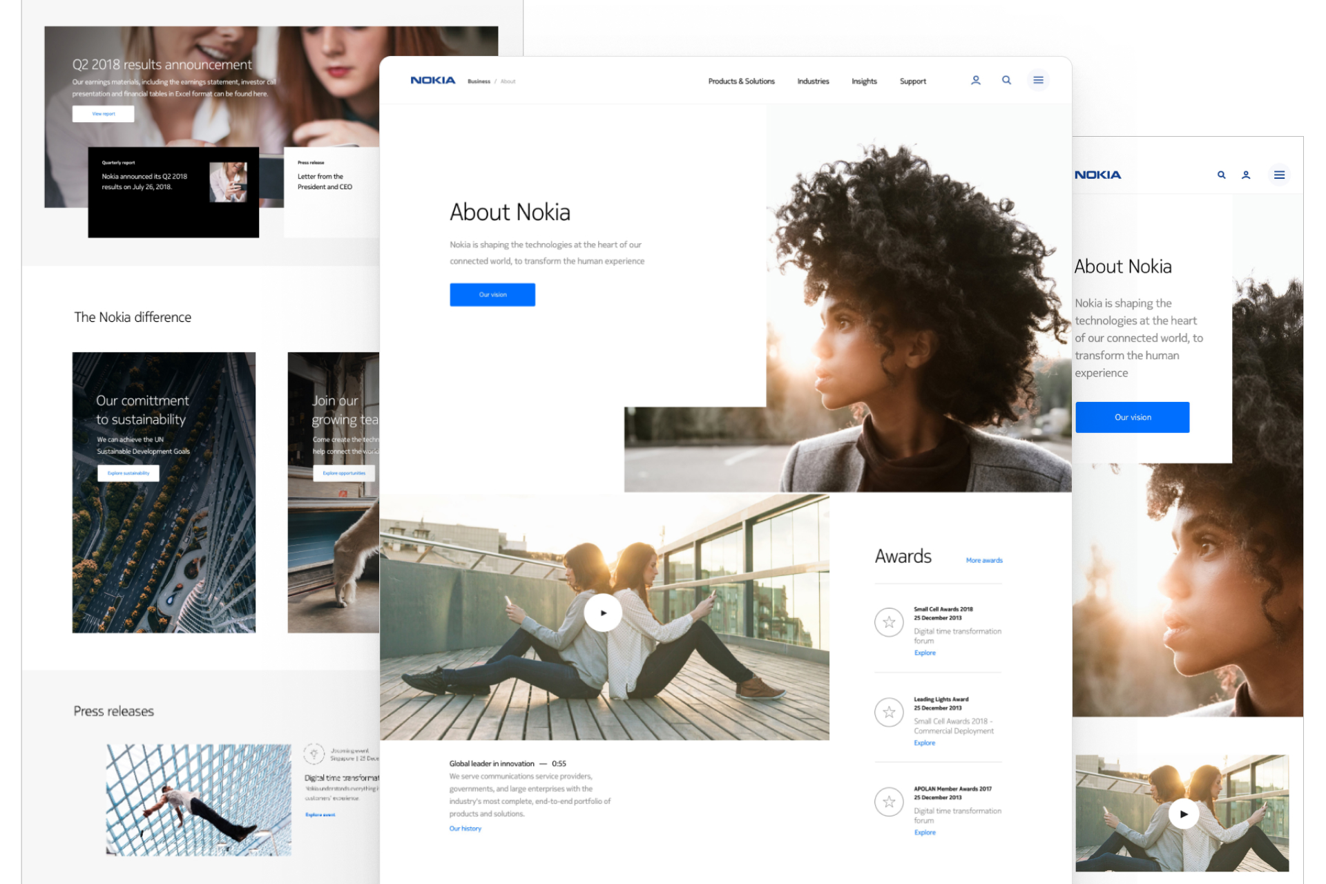
Task: Play the Global leader in innovation video
Action: (x=603, y=613)
